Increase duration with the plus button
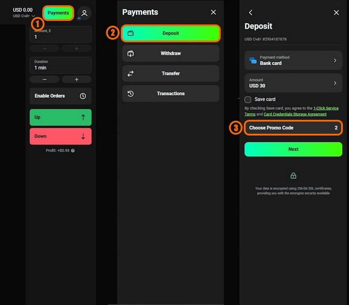Image resolution: width=349 pixels, height=305 pixels. click(77, 79)
